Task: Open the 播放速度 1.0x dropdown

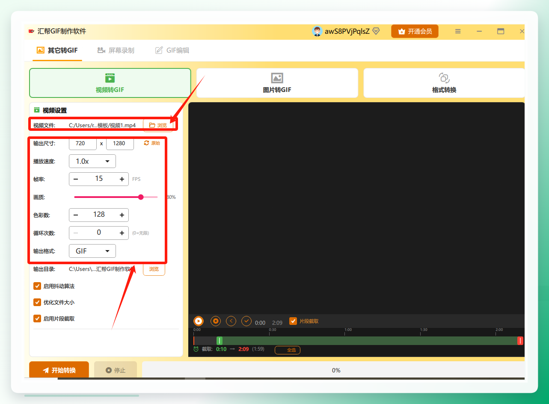Action: 92,161
